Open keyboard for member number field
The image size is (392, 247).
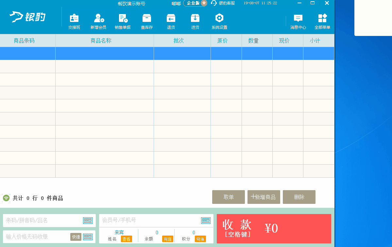[206, 220]
